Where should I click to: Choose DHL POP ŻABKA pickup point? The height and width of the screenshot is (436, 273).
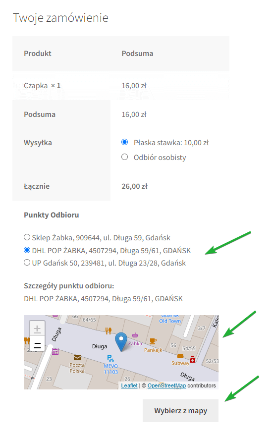click(x=27, y=250)
